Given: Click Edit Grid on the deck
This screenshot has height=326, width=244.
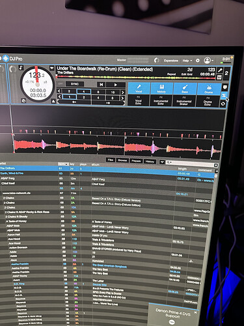Looking at the screenshot, I should [x=187, y=74].
